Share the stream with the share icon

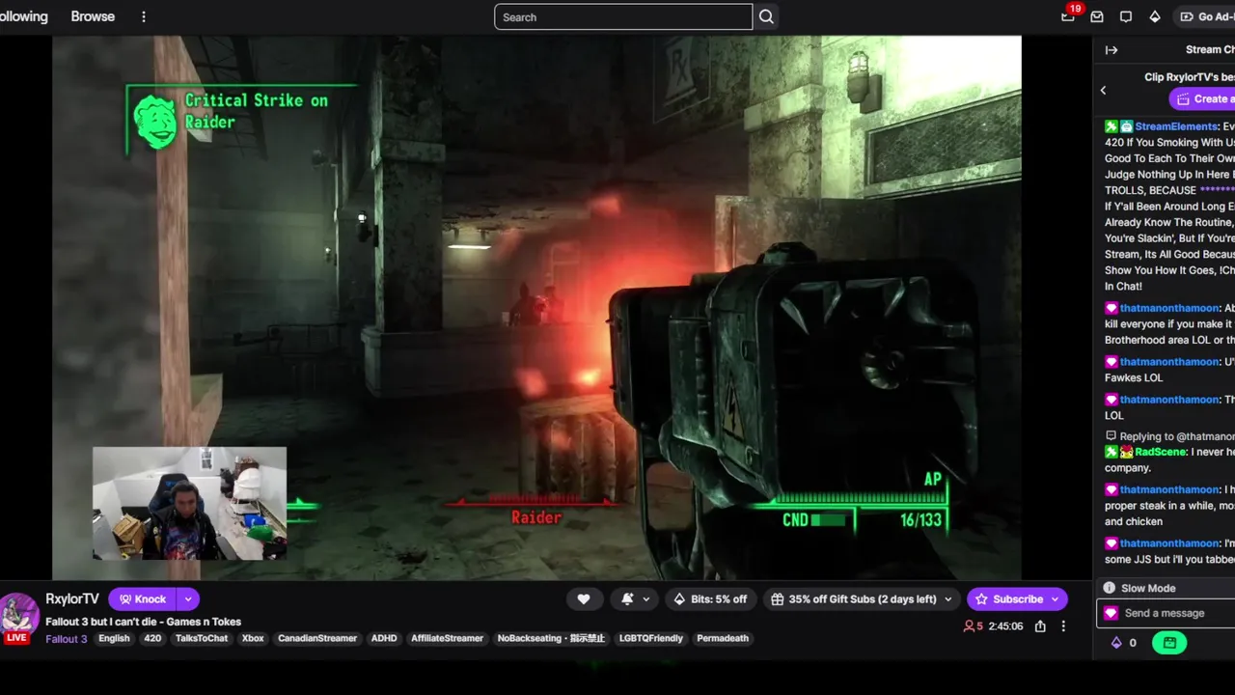tap(1040, 626)
